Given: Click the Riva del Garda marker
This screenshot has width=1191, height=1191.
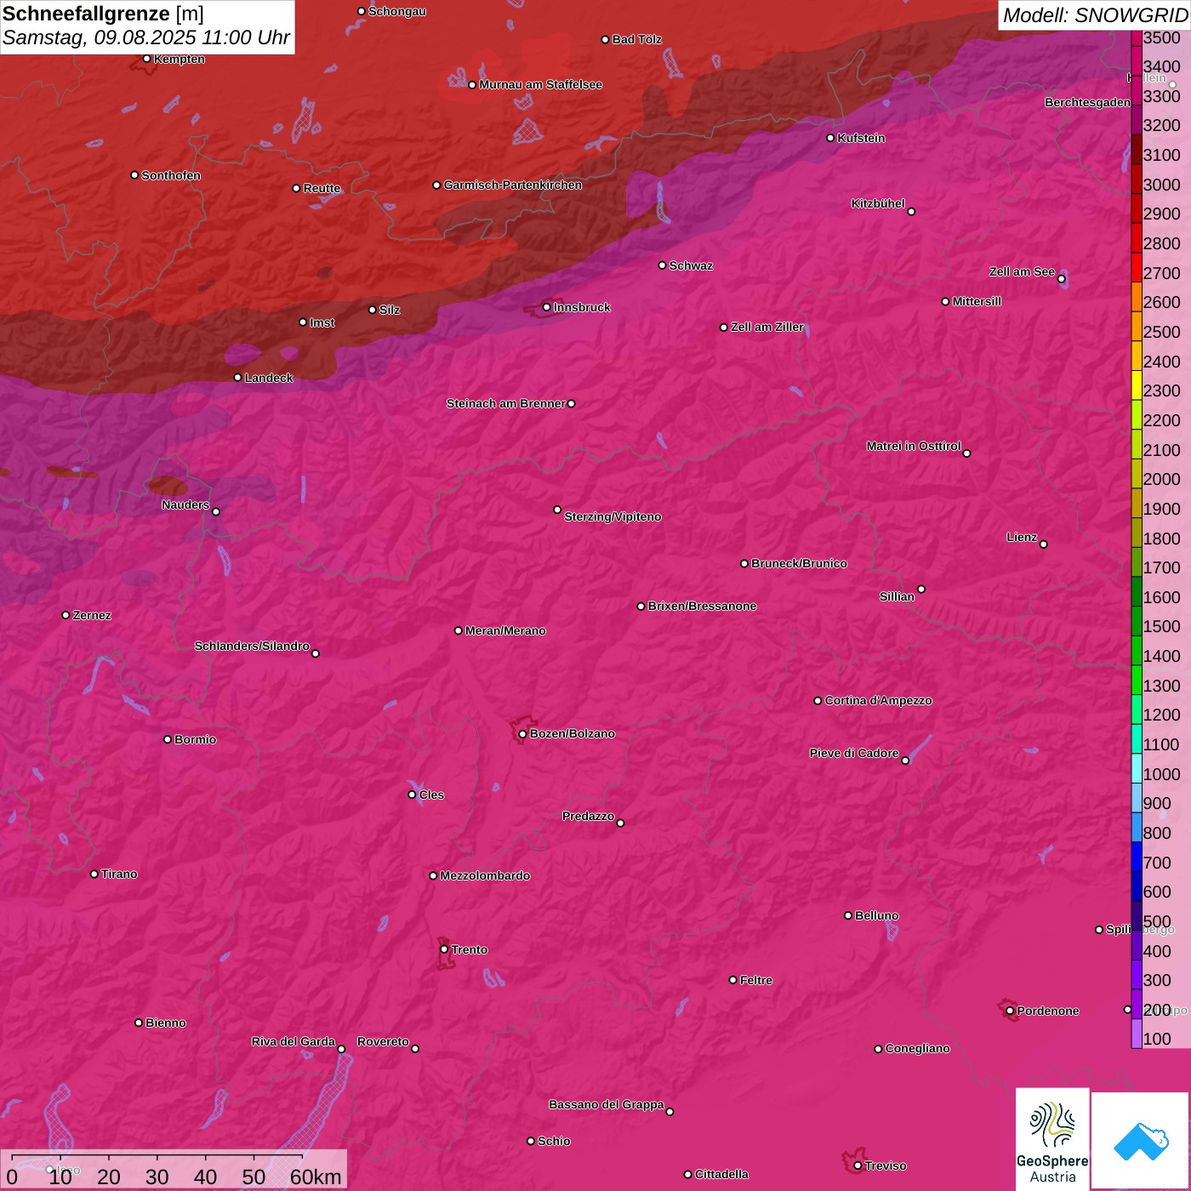Looking at the screenshot, I should [341, 1049].
